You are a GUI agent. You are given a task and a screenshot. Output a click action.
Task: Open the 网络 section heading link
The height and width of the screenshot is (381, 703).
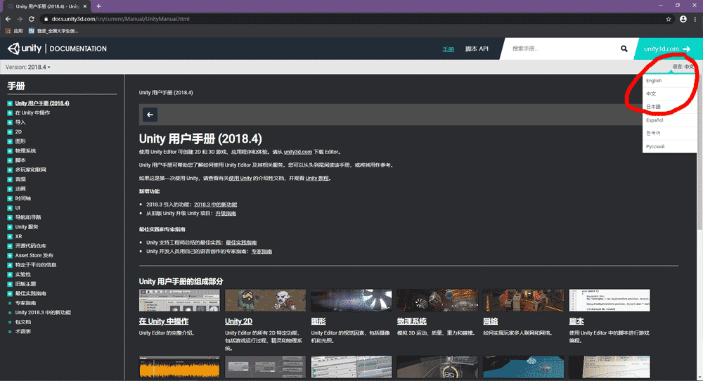point(491,321)
